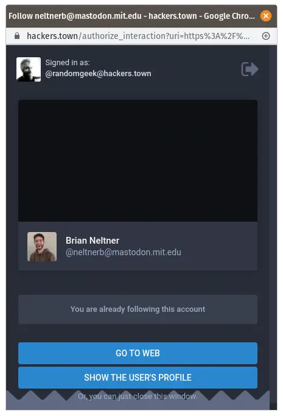Click the @randomgeek@hackers.town signed-in handle
283x416 pixels.
(x=98, y=74)
